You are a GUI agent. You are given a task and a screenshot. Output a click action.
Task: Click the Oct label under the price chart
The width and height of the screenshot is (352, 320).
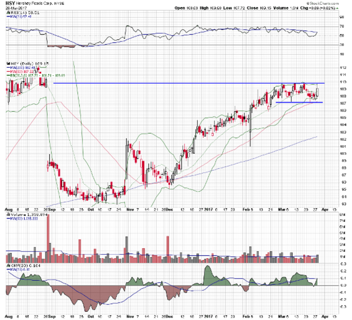91,209
